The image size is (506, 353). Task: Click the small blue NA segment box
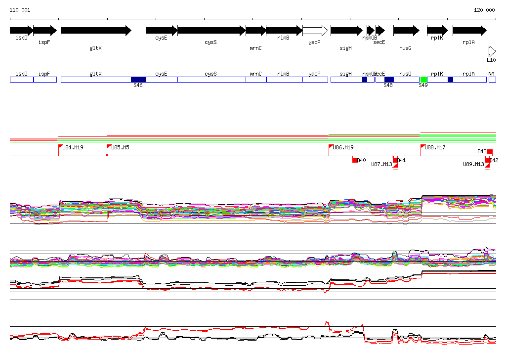click(492, 80)
